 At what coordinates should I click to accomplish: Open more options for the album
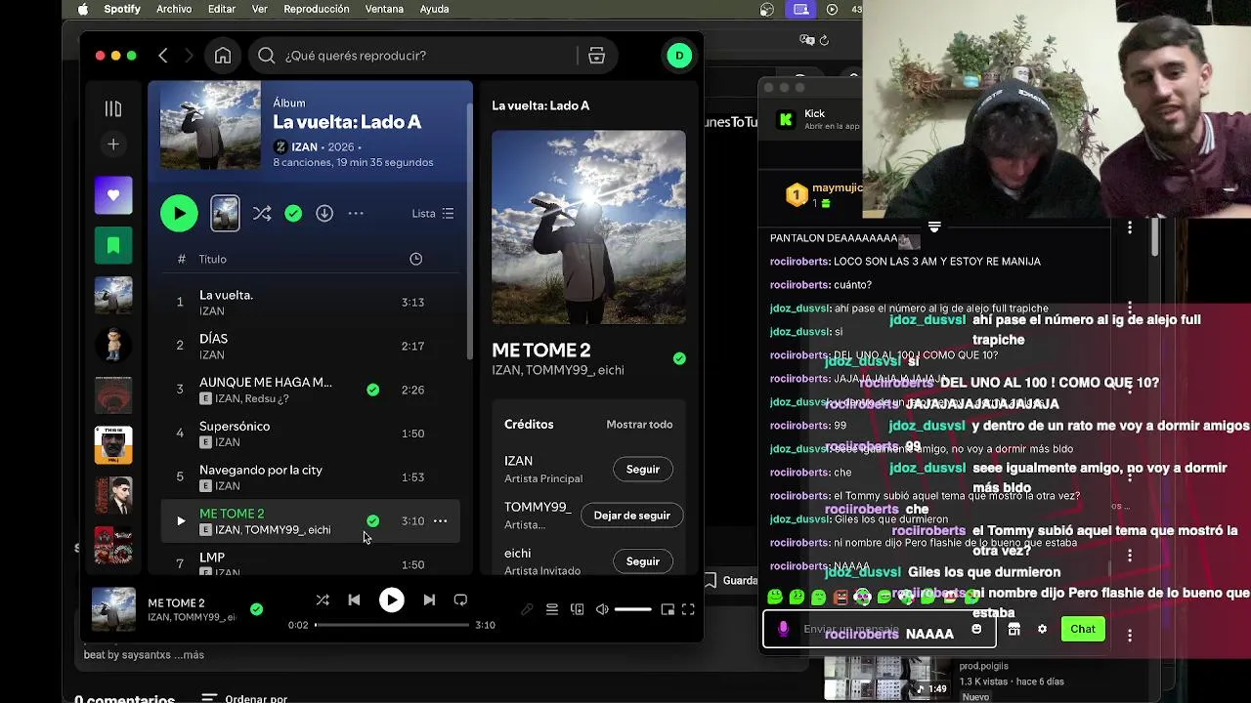pos(356,213)
